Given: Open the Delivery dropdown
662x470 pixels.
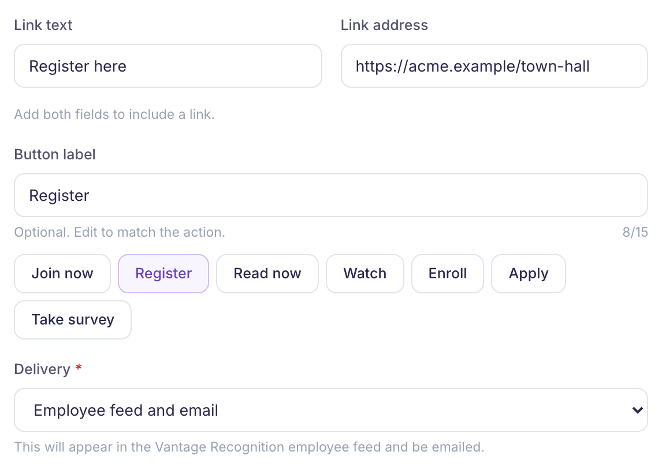Looking at the screenshot, I should click(331, 410).
